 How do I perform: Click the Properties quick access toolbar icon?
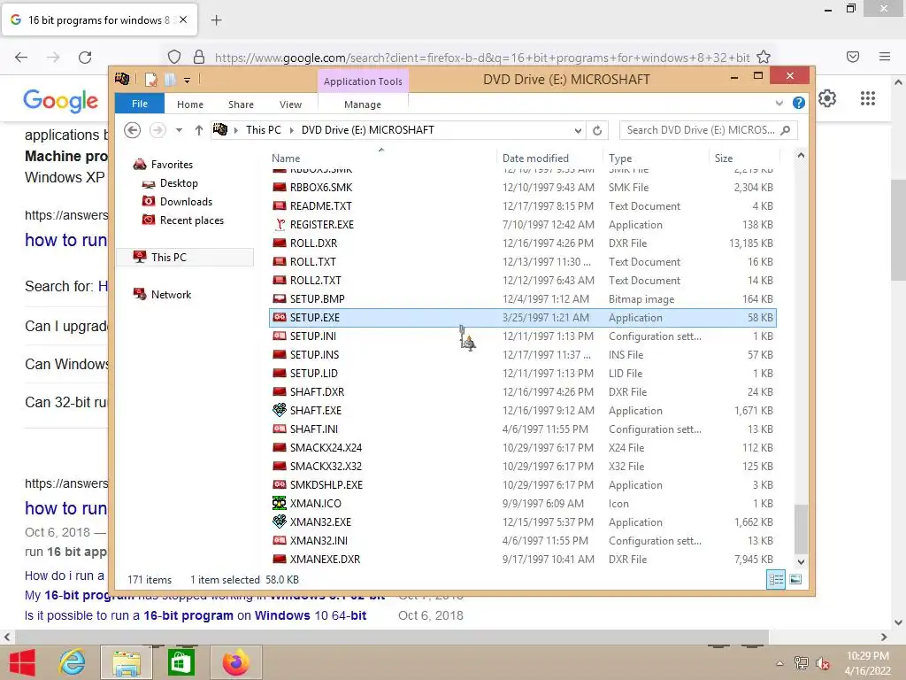(x=150, y=80)
